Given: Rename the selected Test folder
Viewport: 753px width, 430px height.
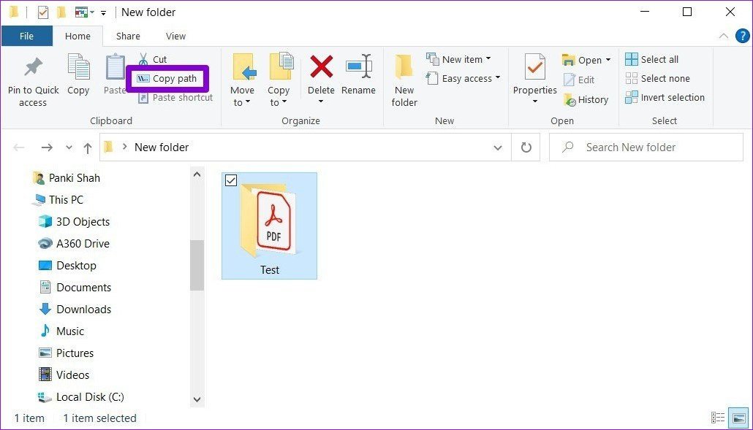Looking at the screenshot, I should point(359,74).
